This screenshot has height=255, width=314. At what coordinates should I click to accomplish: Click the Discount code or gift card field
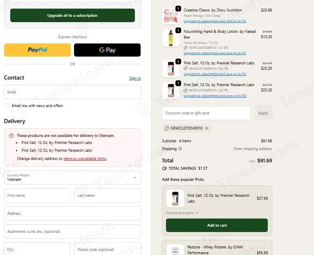pos(206,113)
